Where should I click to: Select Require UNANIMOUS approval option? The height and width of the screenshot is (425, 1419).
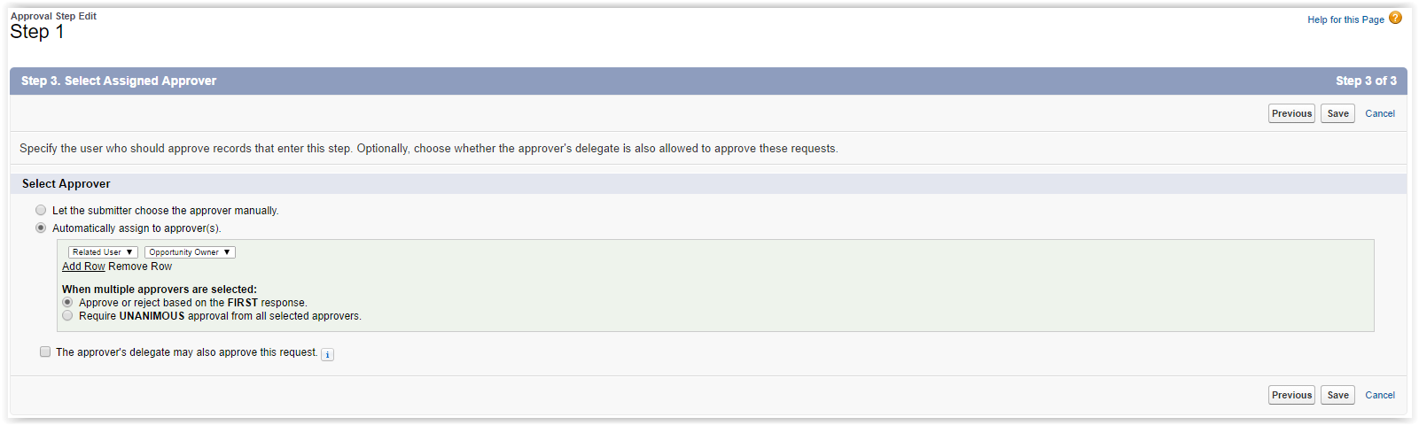[x=67, y=316]
